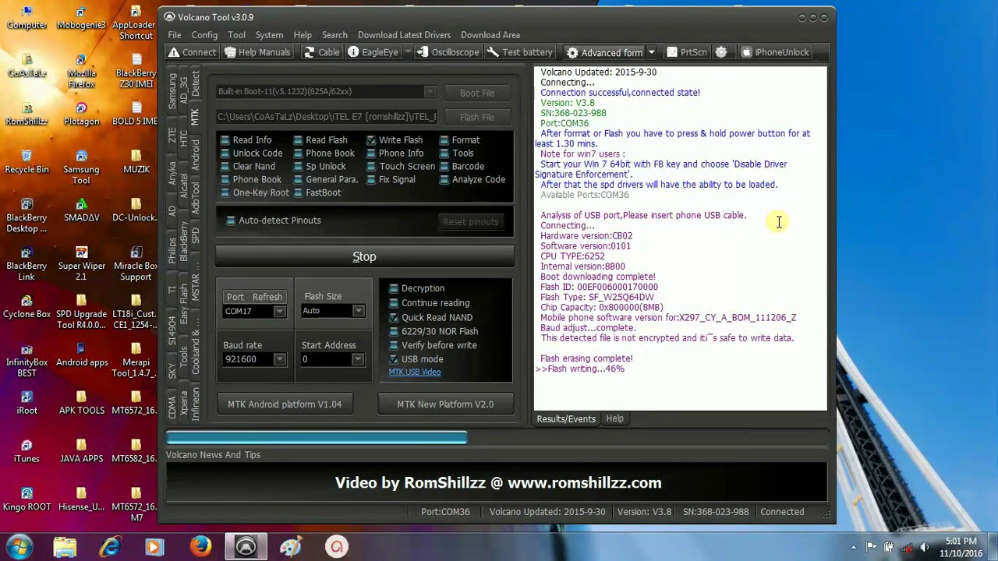The image size is (998, 561).
Task: Toggle the Auto-detect Pinouts checkbox
Action: click(231, 221)
